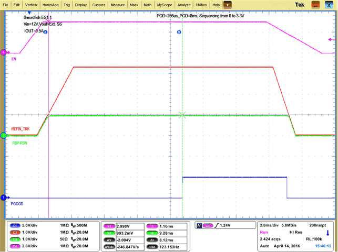This screenshot has width=338, height=252.
Task: Open the Utilities menu
Action: (x=201, y=5)
